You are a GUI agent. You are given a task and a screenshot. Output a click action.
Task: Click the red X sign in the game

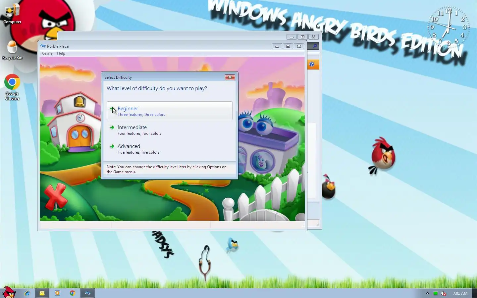click(x=56, y=196)
